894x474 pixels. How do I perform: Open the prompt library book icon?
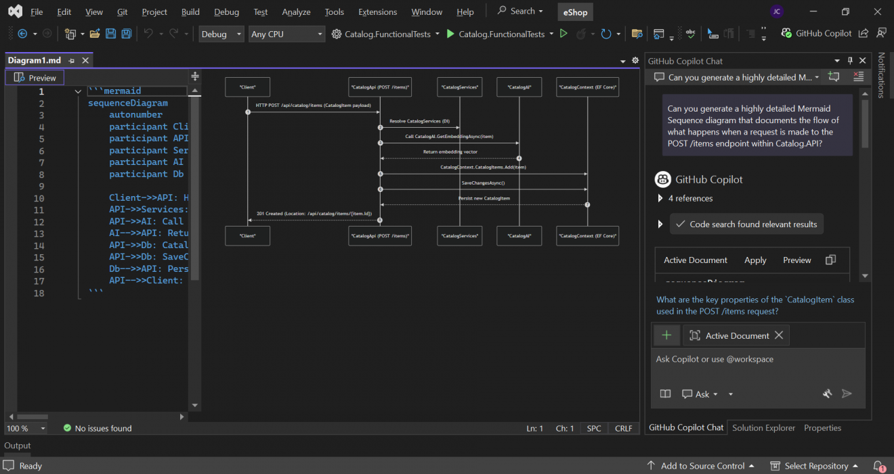pos(666,394)
